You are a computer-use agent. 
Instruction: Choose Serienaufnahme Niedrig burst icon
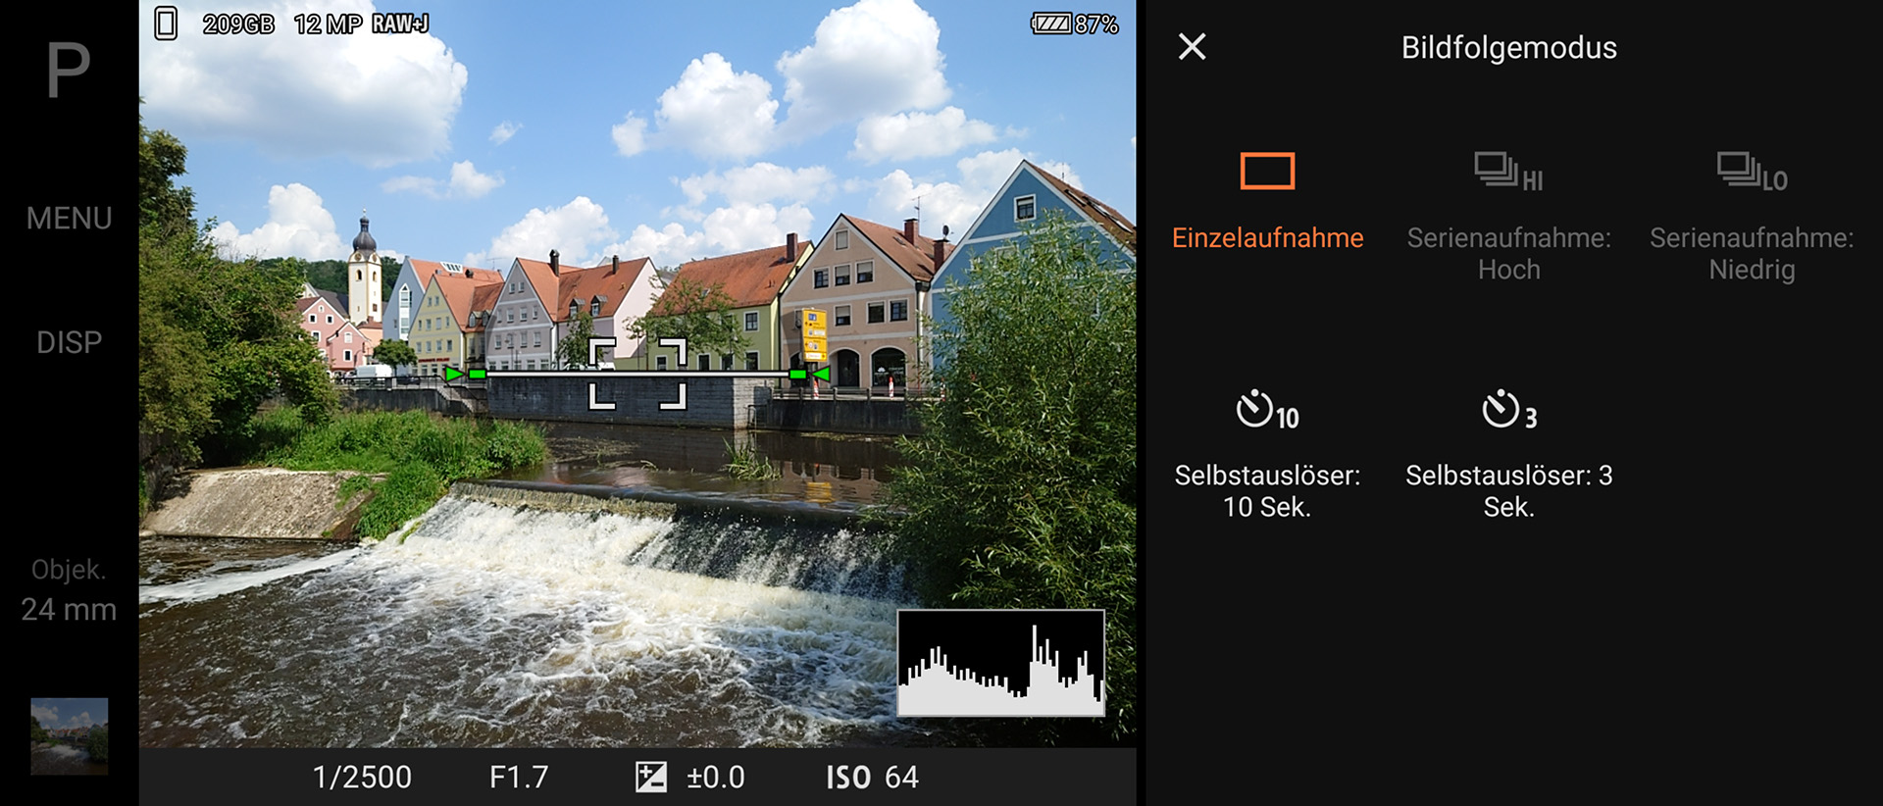pos(1752,172)
